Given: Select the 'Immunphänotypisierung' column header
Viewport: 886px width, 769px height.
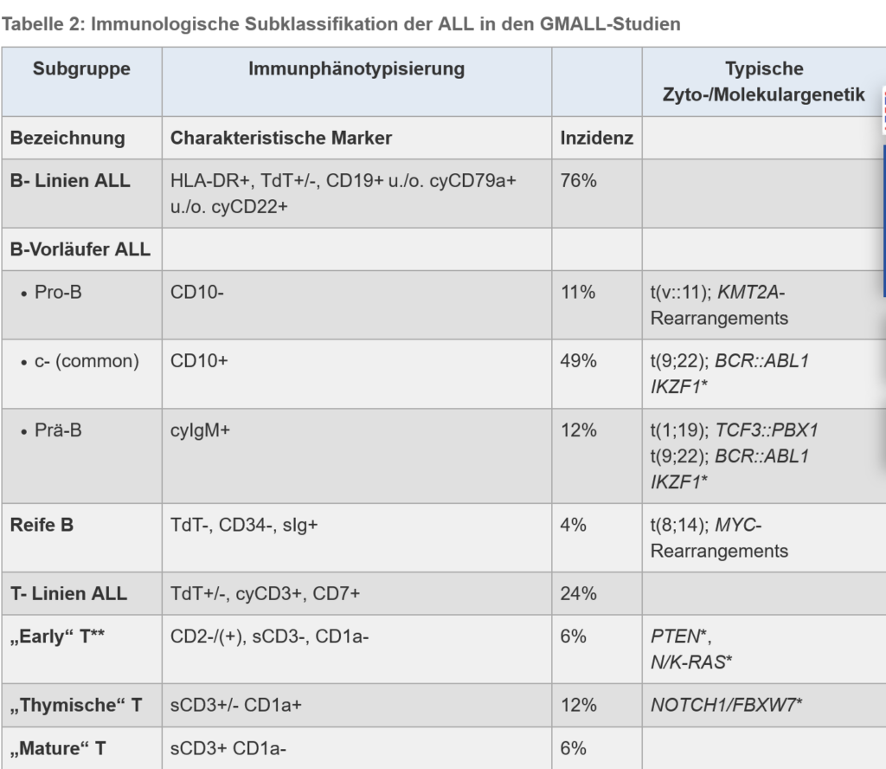Looking at the screenshot, I should [356, 68].
